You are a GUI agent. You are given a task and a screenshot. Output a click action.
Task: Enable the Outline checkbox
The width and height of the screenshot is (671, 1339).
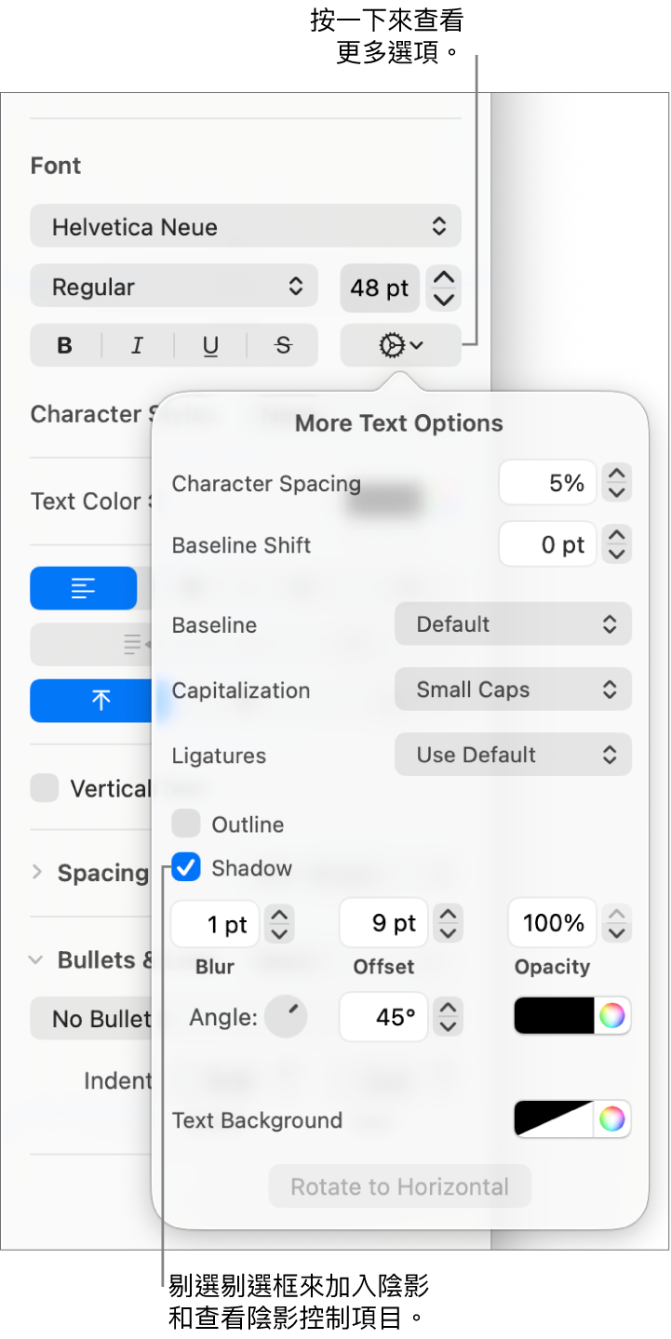click(x=186, y=823)
